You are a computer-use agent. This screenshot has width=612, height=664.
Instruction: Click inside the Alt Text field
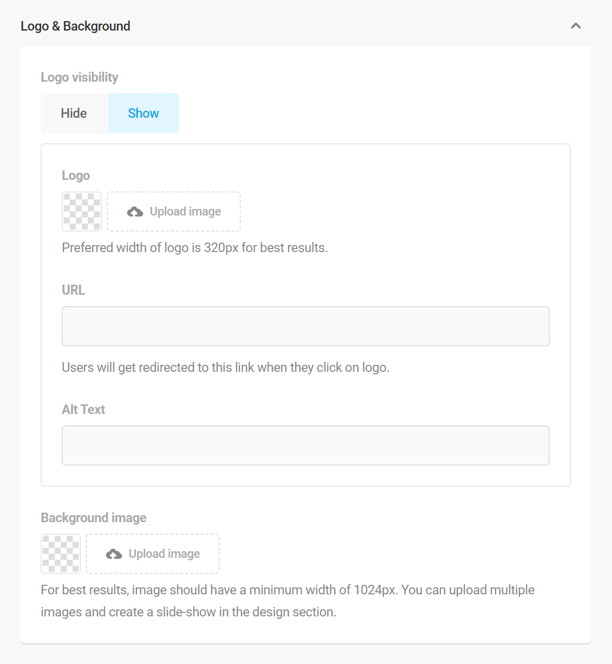[305, 445]
